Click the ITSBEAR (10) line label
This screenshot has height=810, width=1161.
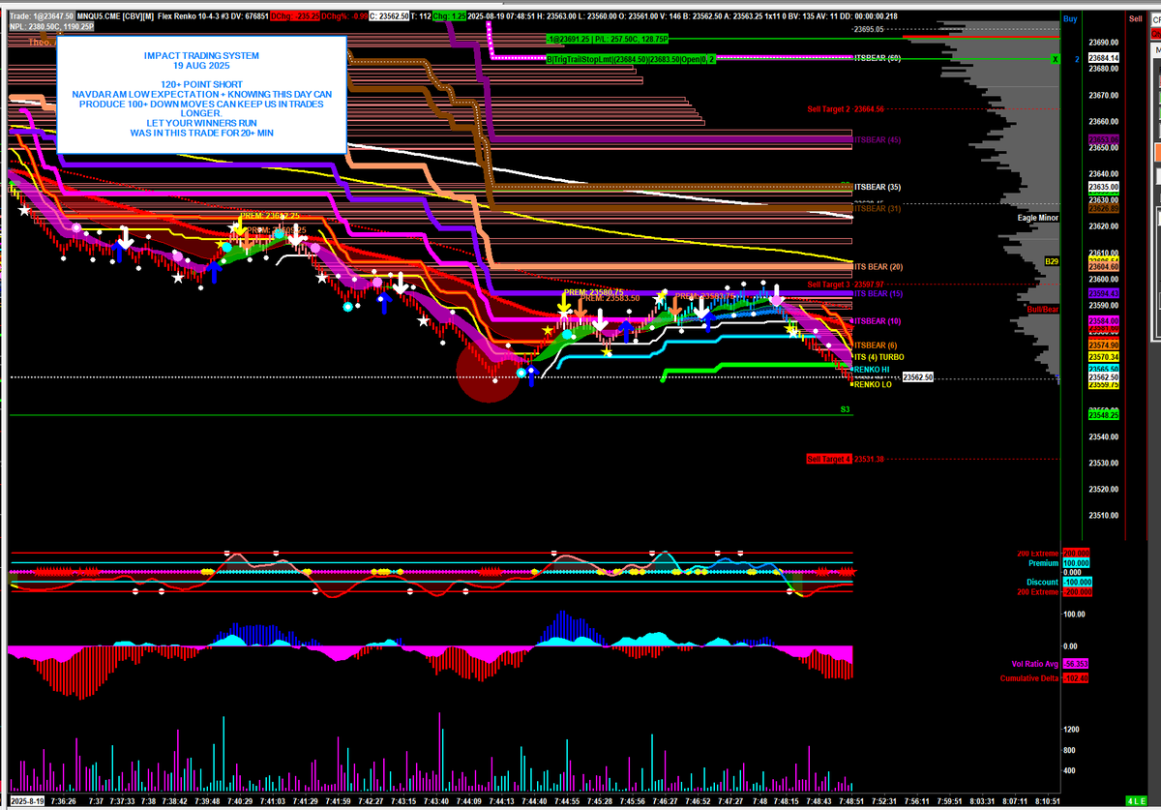click(878, 320)
